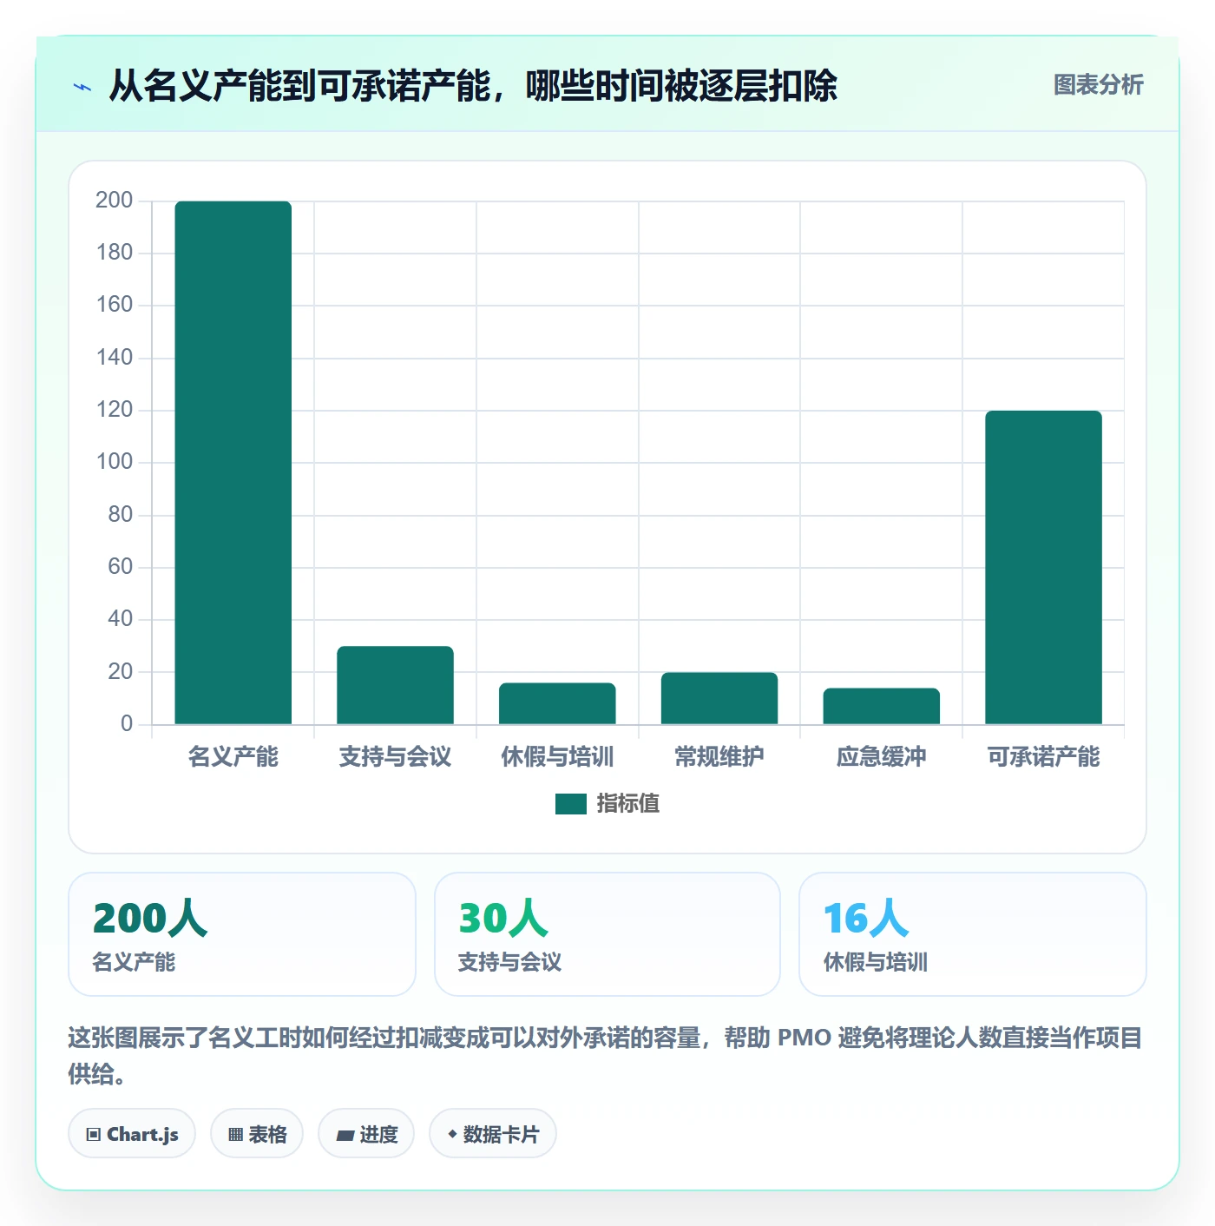Click the grid icon in the 表格 chip
The height and width of the screenshot is (1226, 1215).
[235, 1135]
